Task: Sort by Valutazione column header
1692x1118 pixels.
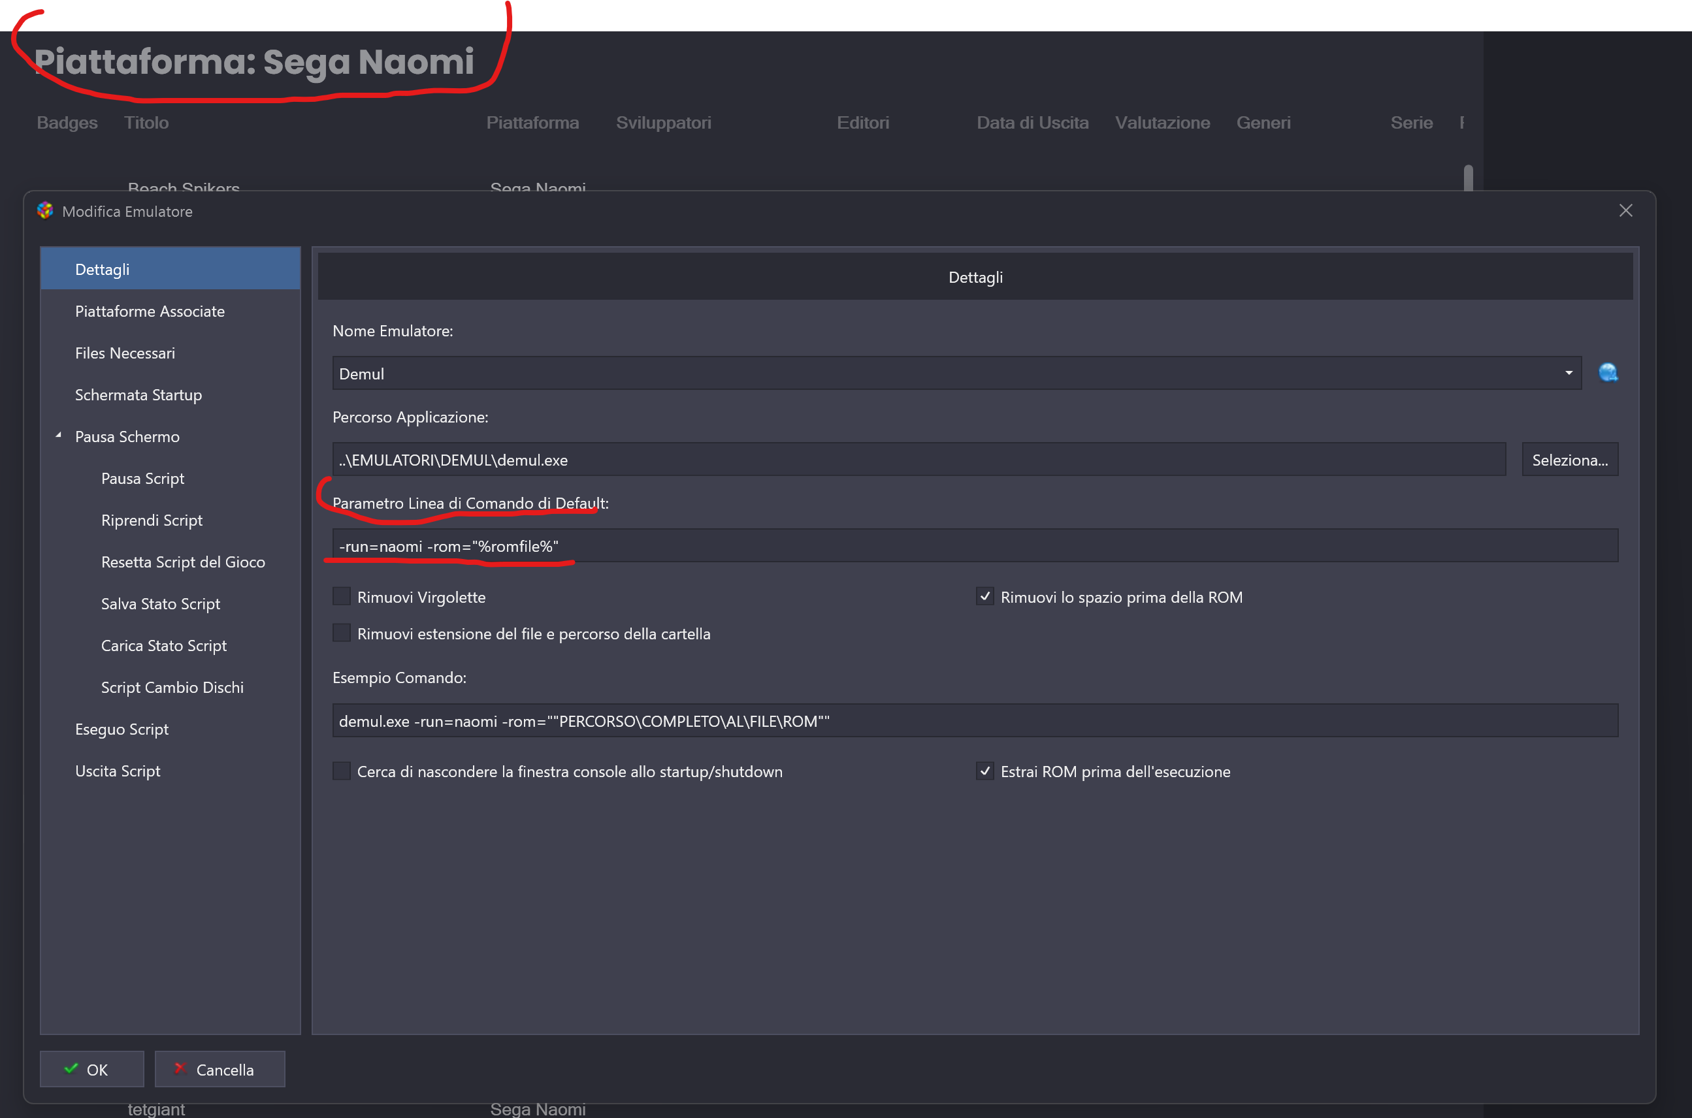Action: 1162,123
